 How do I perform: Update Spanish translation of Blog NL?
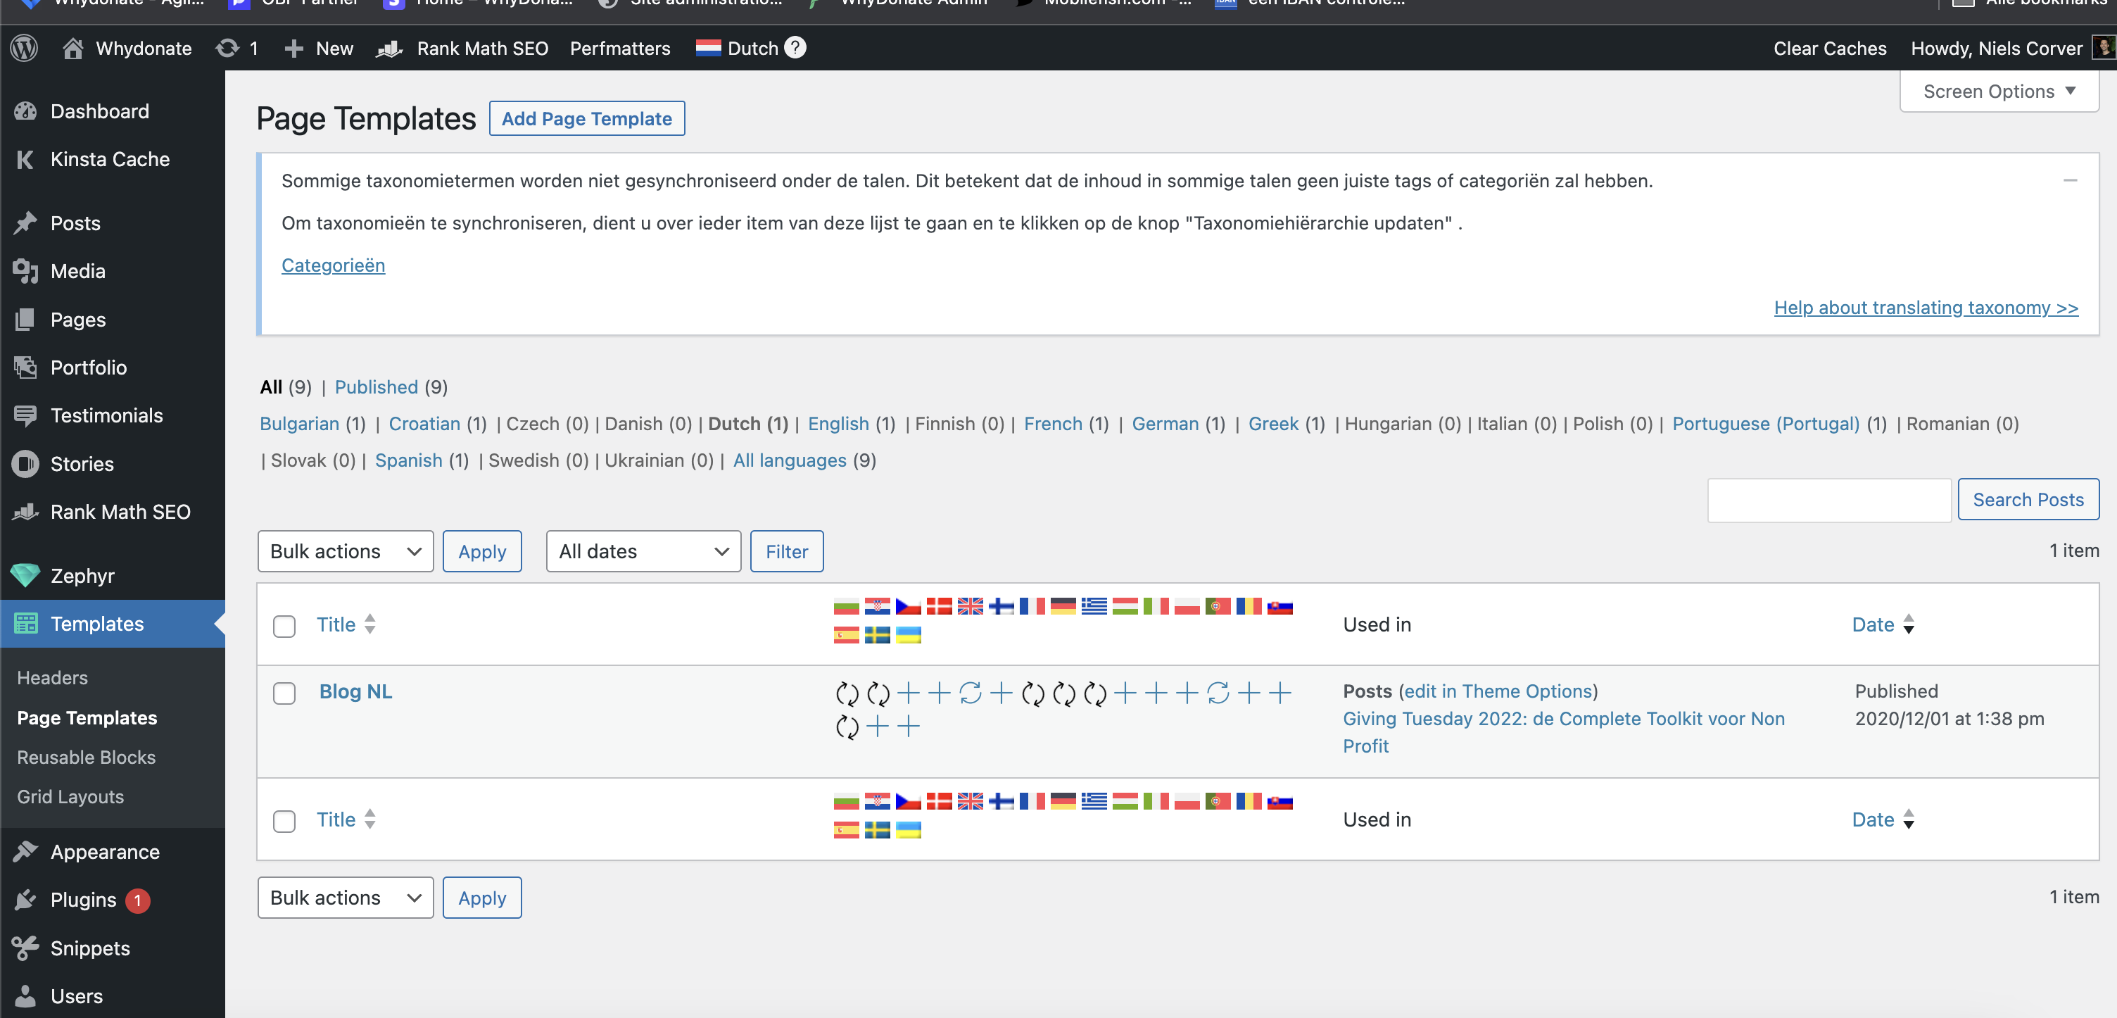click(x=847, y=727)
